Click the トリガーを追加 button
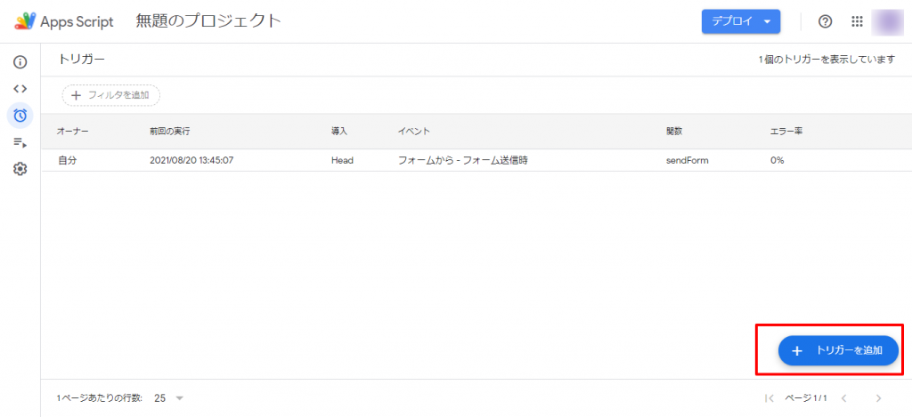Image resolution: width=912 pixels, height=417 pixels. tap(837, 350)
